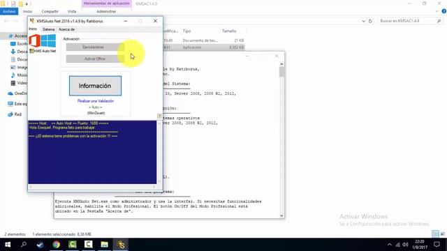This screenshot has height=251, width=447.
Task: Click Explorer refresh icon beside address bar
Action: [x=370, y=21]
